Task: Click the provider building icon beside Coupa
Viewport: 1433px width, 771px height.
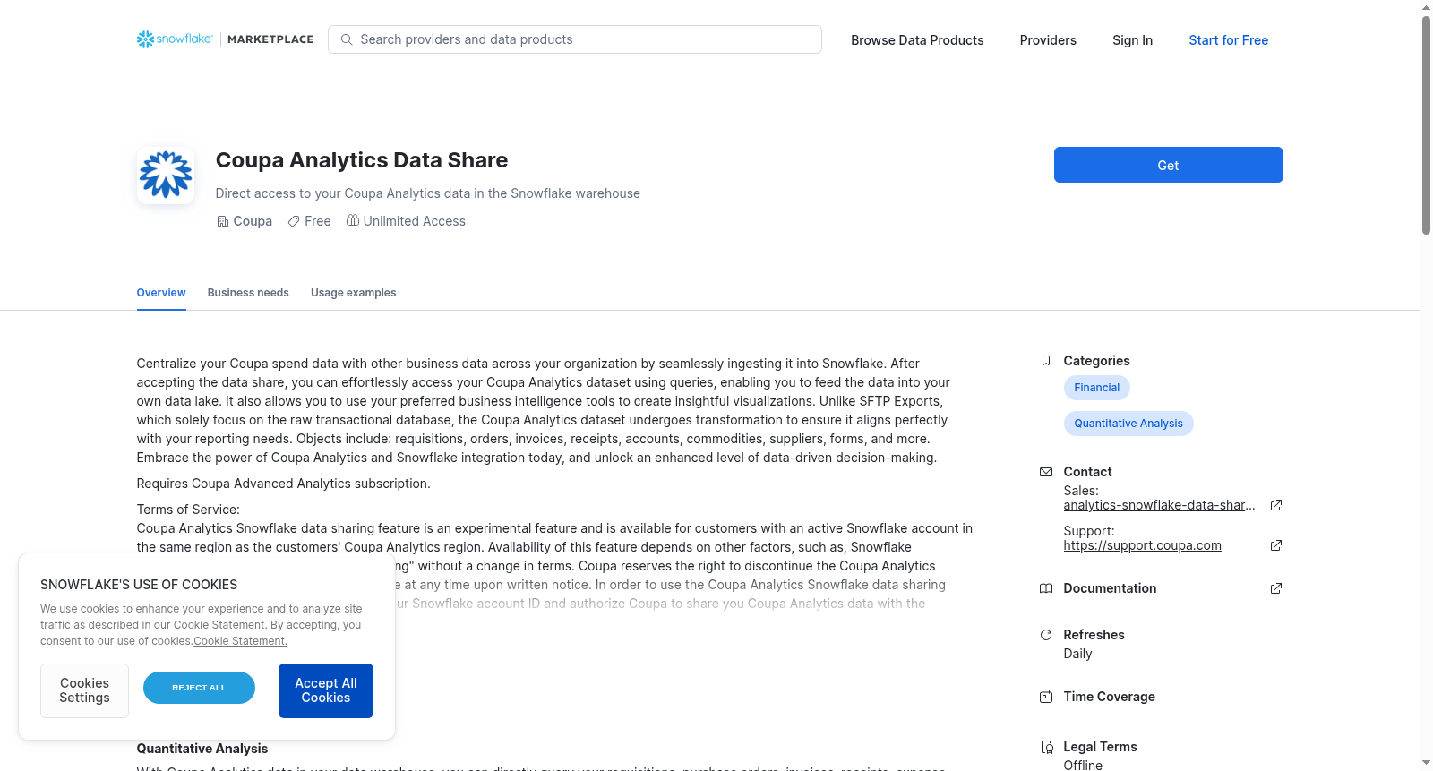Action: click(223, 221)
